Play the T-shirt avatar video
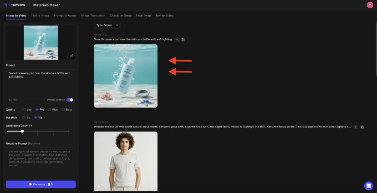The width and height of the screenshot is (377, 193). click(99, 186)
